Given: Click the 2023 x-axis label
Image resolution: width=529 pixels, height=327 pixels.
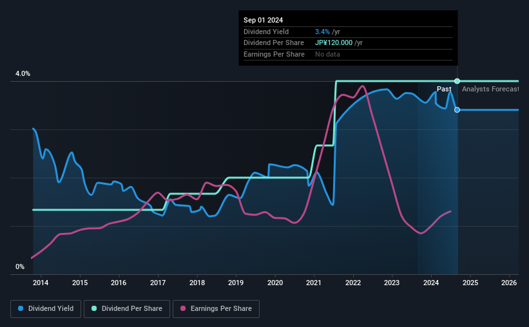Looking at the screenshot, I should click(x=392, y=283).
